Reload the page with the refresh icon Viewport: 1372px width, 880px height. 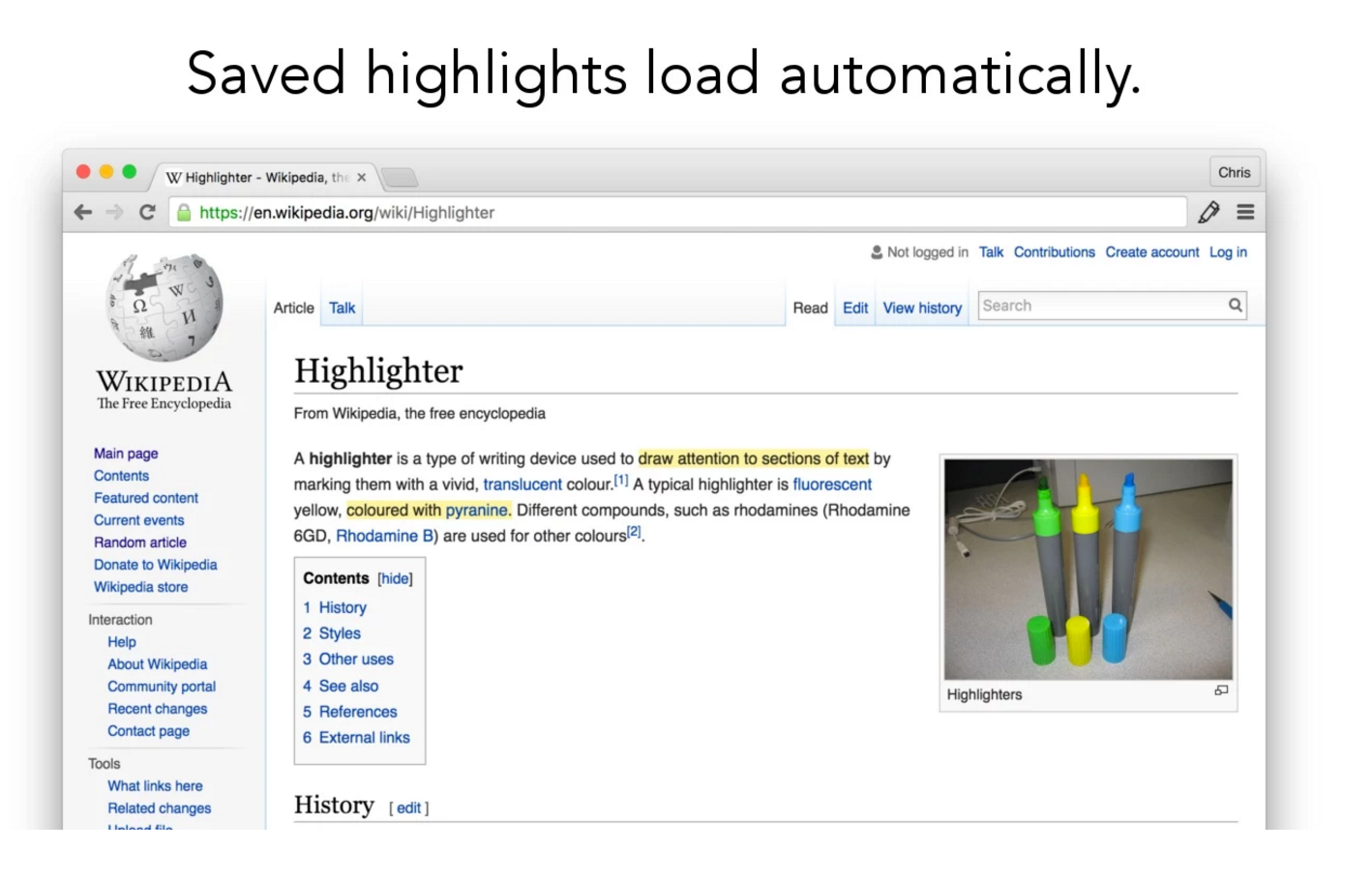point(147,212)
